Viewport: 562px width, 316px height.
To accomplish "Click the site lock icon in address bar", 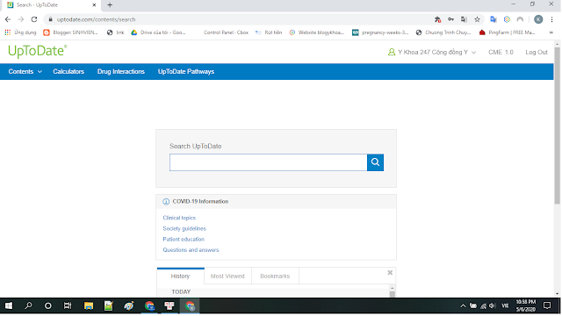I will (51, 19).
